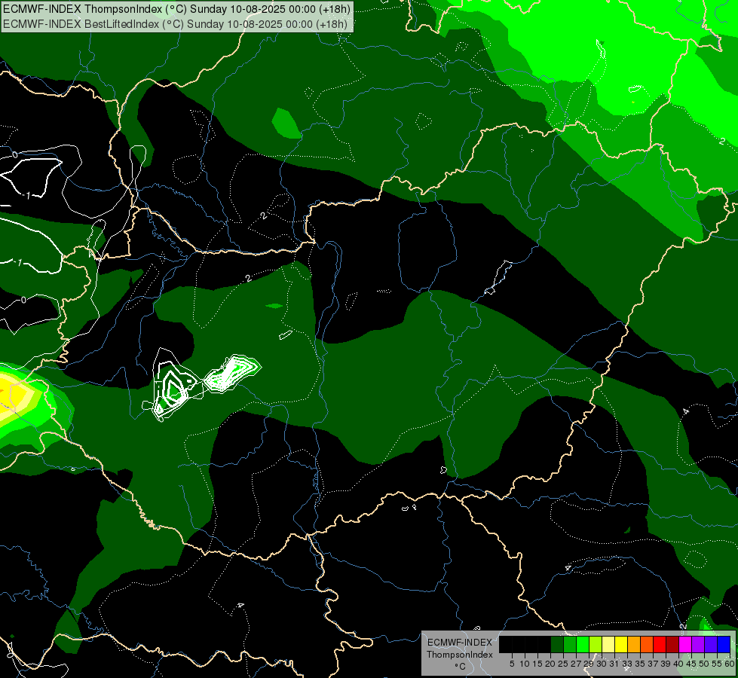Click the legend tick label 40
The image size is (738, 678).
pos(678,664)
